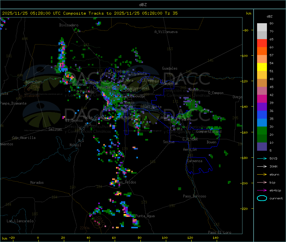Viewport: 286px width, 242px height.
Task: Click the 'Lag.Llancanelo' map label
Action: tap(20, 221)
